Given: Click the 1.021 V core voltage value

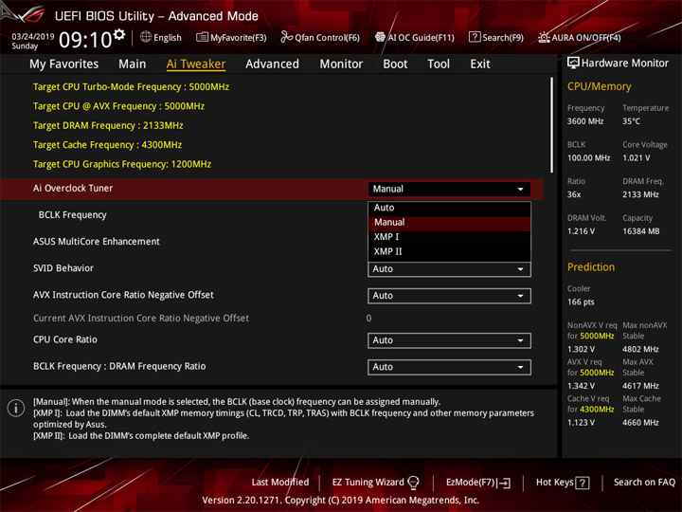Looking at the screenshot, I should click(x=636, y=157).
